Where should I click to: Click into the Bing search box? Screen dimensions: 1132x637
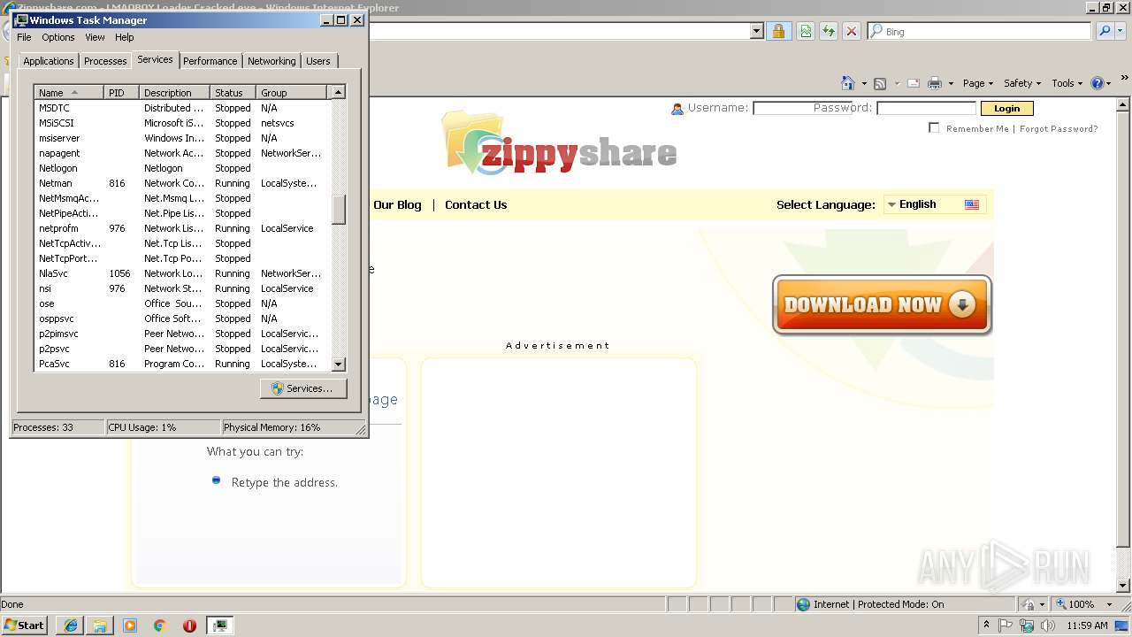(x=980, y=31)
